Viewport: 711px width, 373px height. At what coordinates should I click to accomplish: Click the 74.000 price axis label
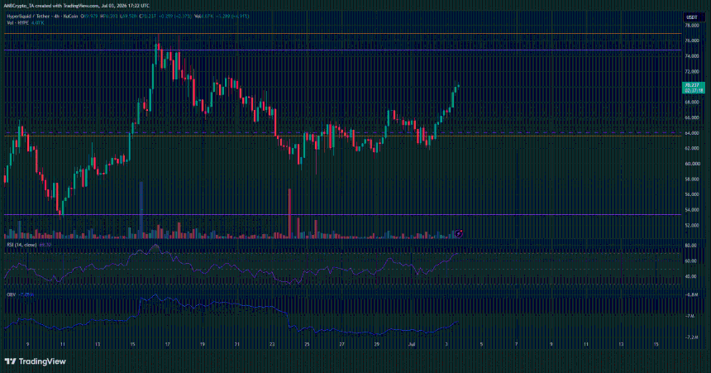pos(692,56)
